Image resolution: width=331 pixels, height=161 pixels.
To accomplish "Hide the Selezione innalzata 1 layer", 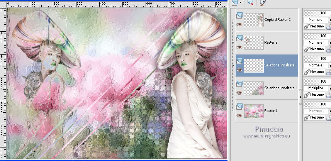I will click(x=239, y=93).
